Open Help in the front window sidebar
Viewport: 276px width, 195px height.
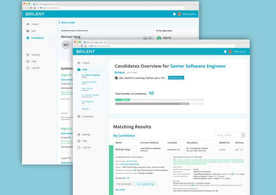pyautogui.click(x=85, y=141)
